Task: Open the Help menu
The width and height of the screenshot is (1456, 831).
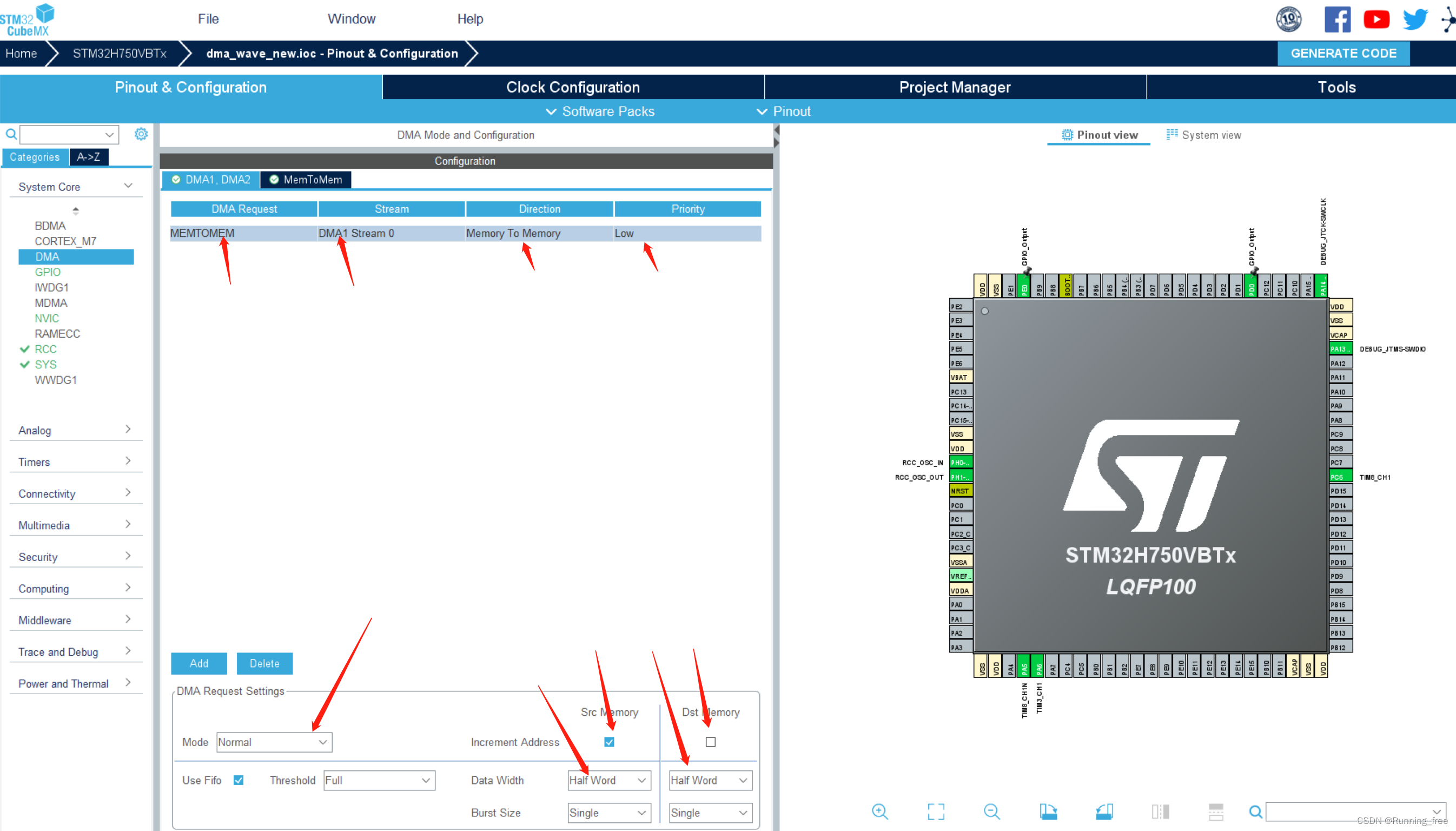Action: pyautogui.click(x=470, y=19)
